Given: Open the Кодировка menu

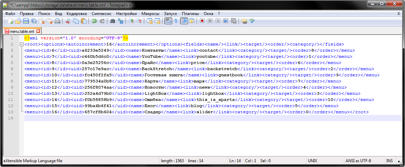Looking at the screenshot, I should tap(77, 13).
